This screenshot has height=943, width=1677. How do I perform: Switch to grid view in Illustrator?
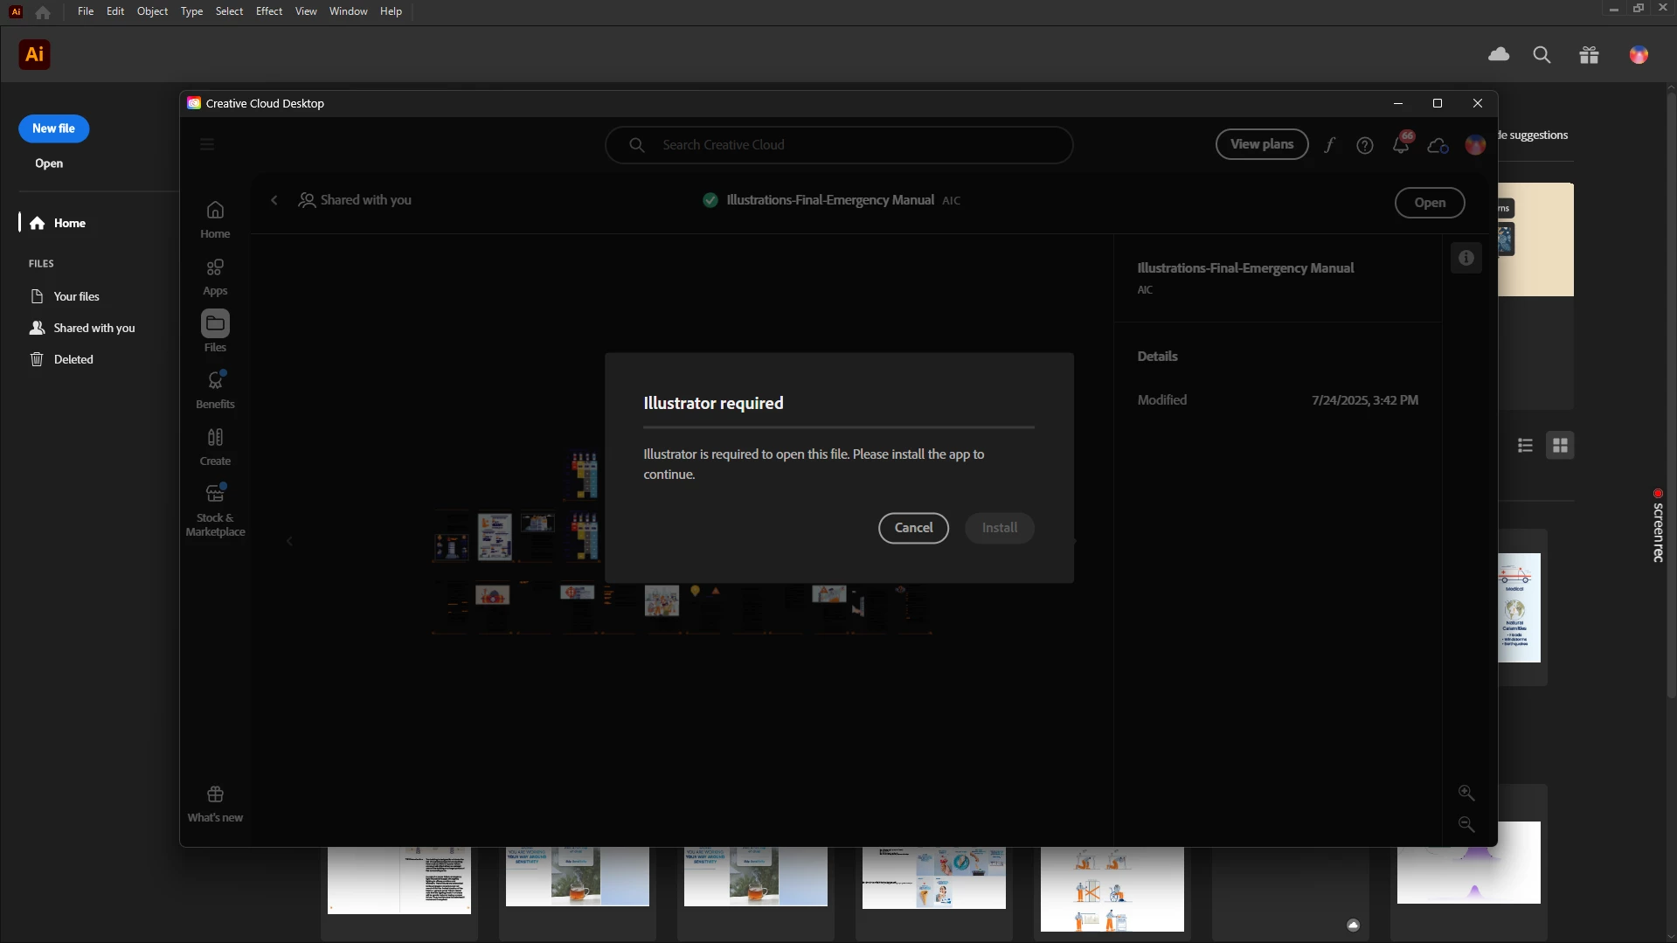point(1560,446)
